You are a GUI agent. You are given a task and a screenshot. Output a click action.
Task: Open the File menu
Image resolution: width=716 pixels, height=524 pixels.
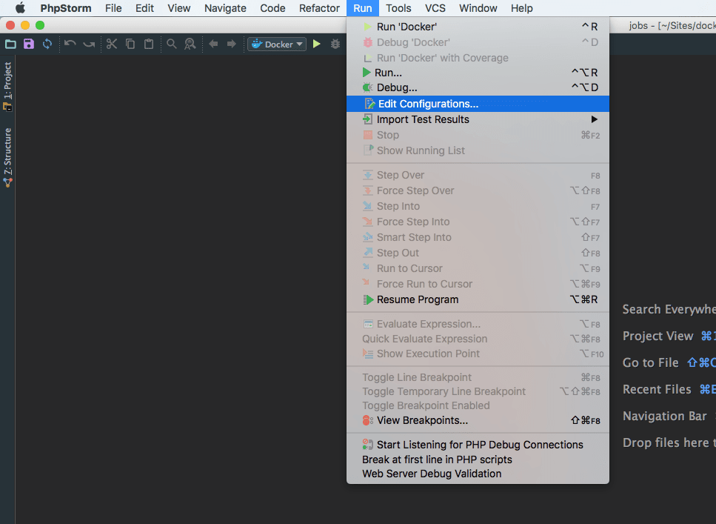pyautogui.click(x=113, y=8)
